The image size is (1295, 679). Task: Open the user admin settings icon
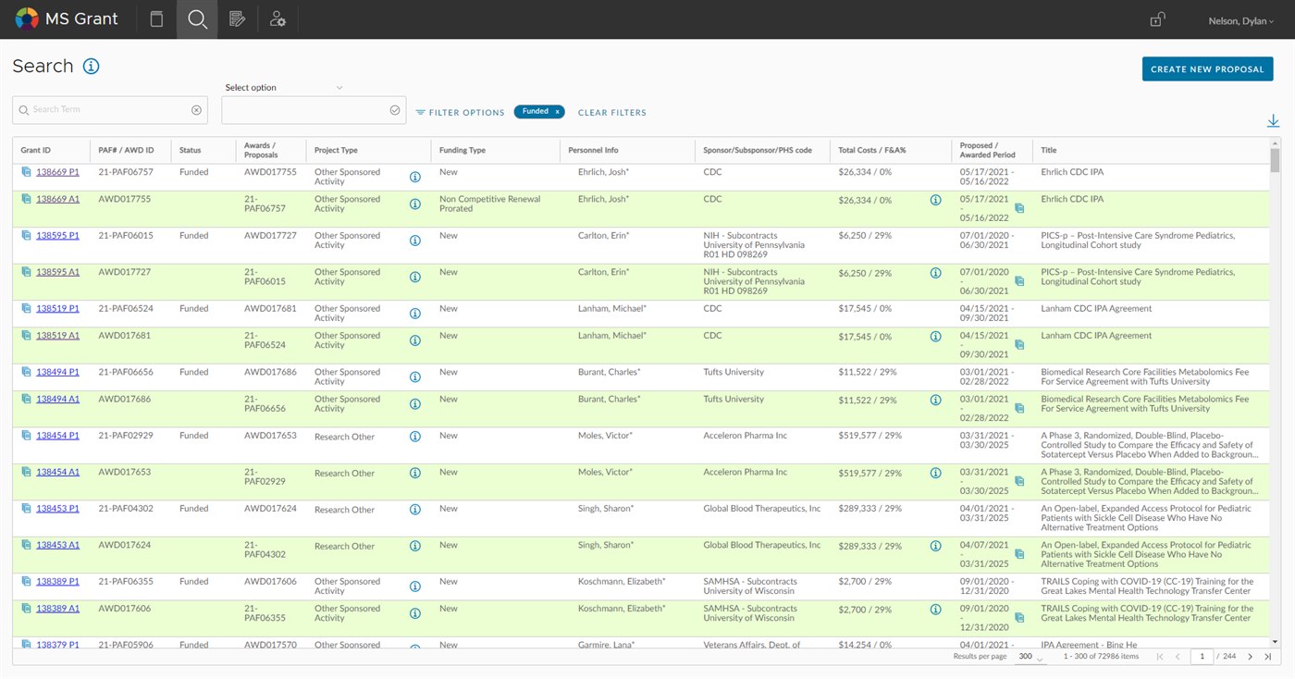click(x=277, y=19)
